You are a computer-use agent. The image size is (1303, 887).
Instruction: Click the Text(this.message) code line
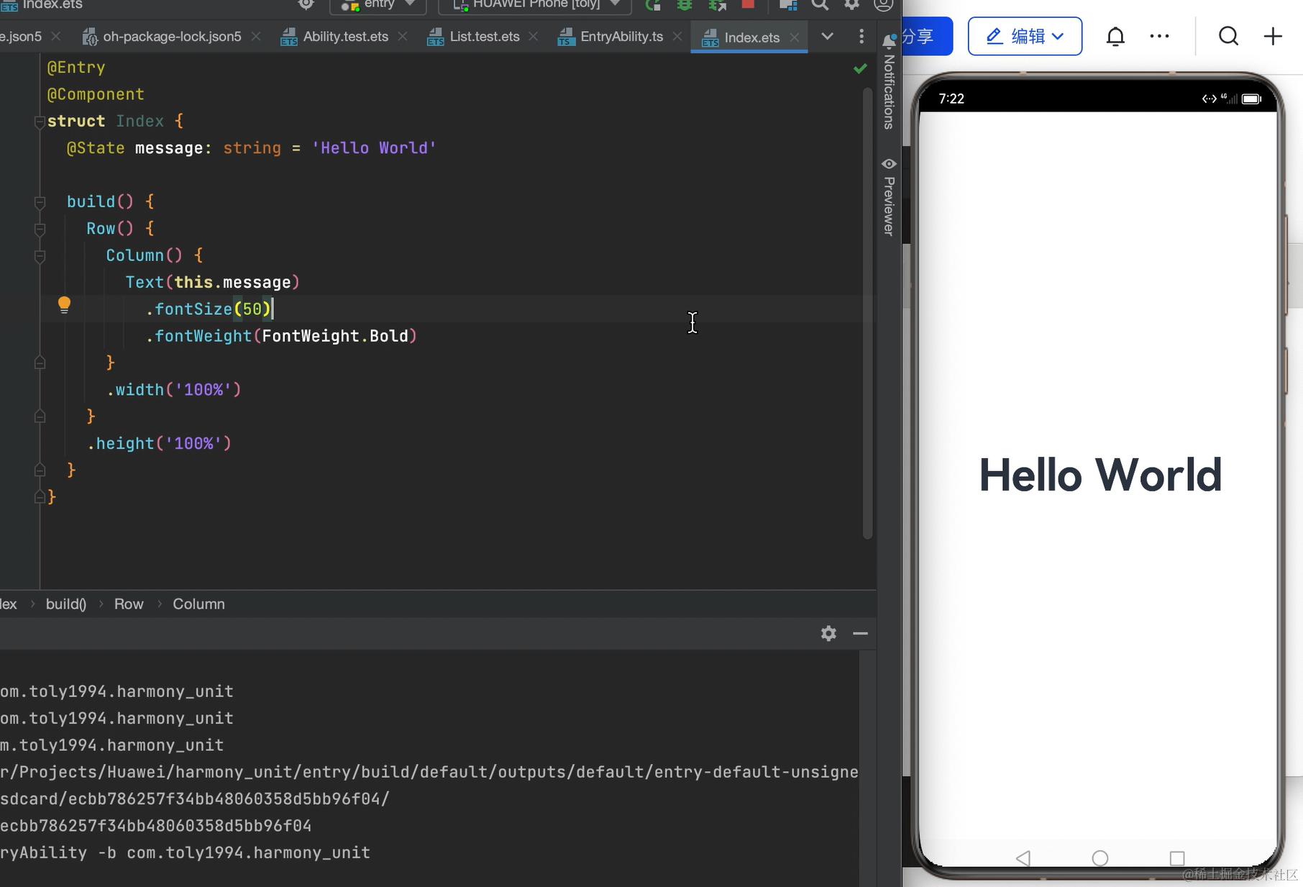click(x=213, y=283)
